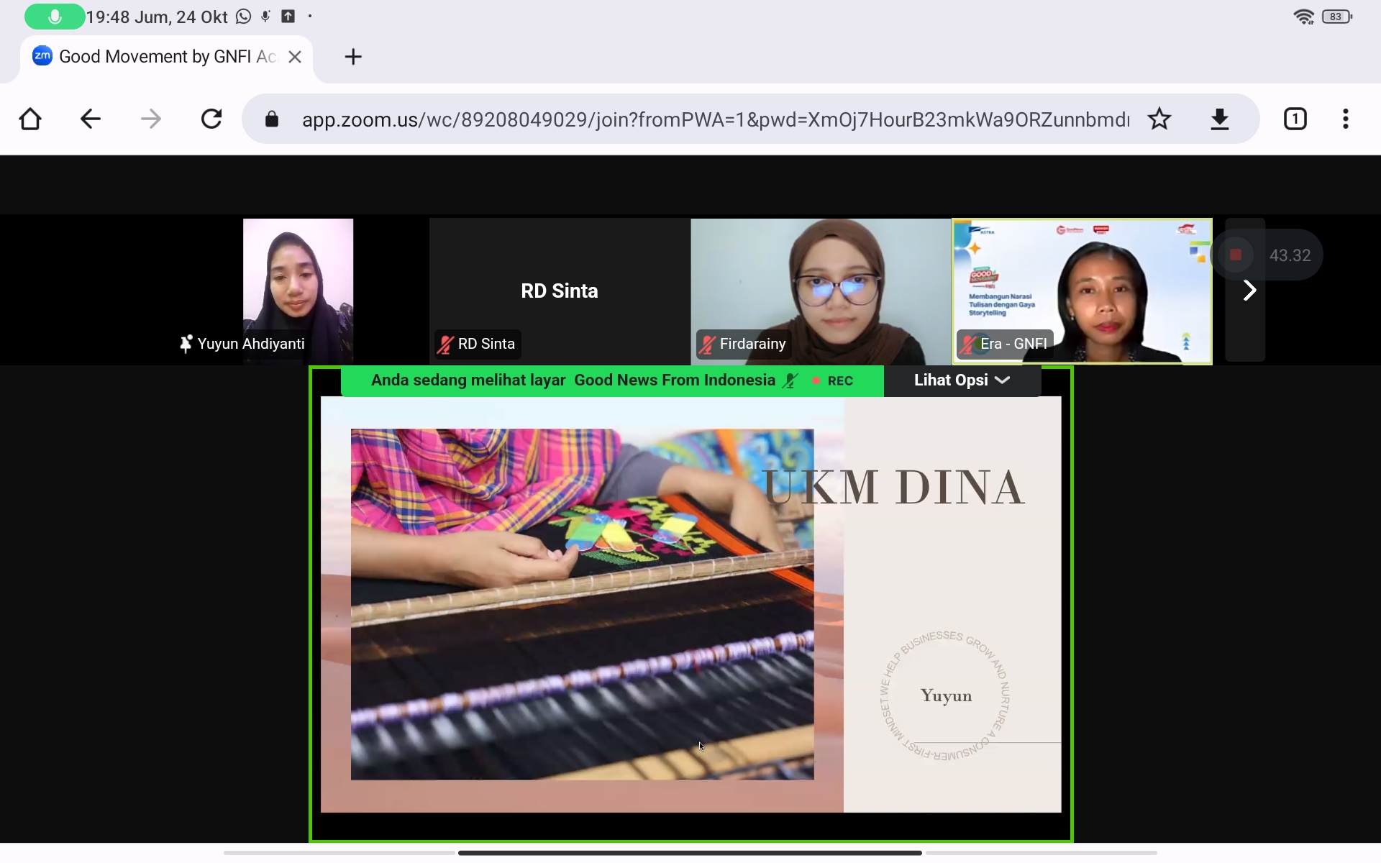Viewport: 1381px width, 863px height.
Task: Close the Good Movement tab
Action: [295, 57]
